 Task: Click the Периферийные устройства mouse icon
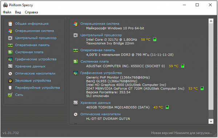10,88
